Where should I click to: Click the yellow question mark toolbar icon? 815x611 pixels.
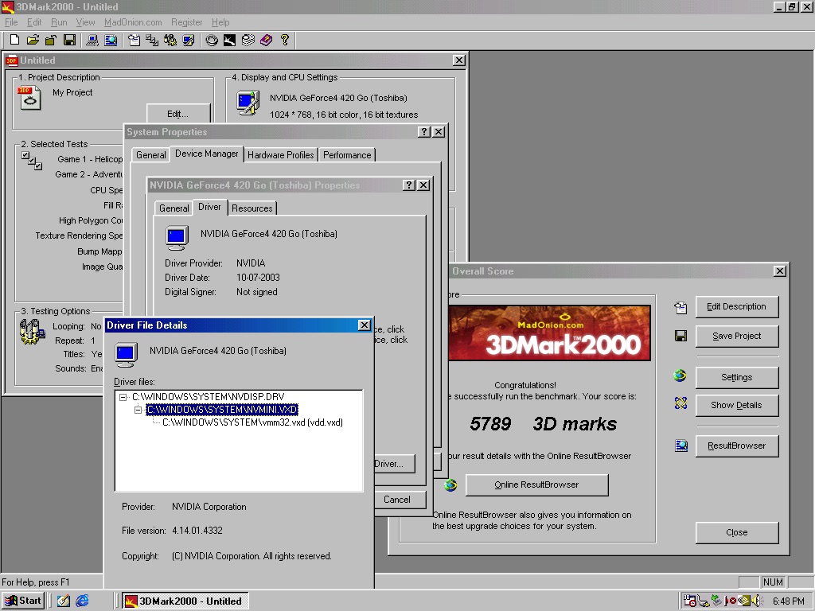coord(284,40)
